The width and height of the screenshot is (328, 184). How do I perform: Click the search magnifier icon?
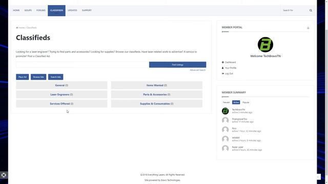(311, 10)
